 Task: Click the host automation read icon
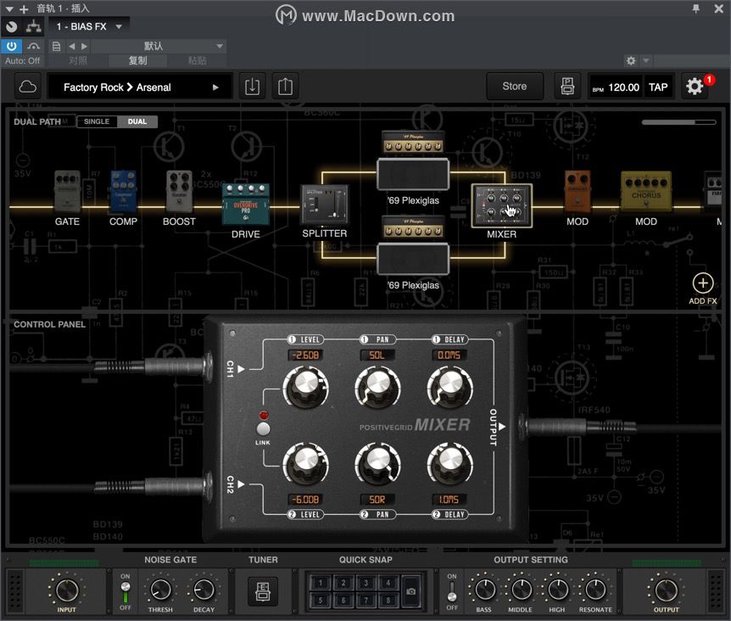click(x=33, y=46)
